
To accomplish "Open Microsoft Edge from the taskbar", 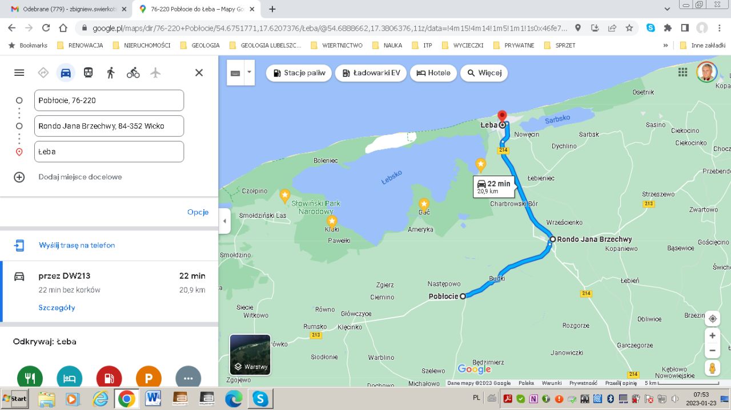I will point(234,399).
